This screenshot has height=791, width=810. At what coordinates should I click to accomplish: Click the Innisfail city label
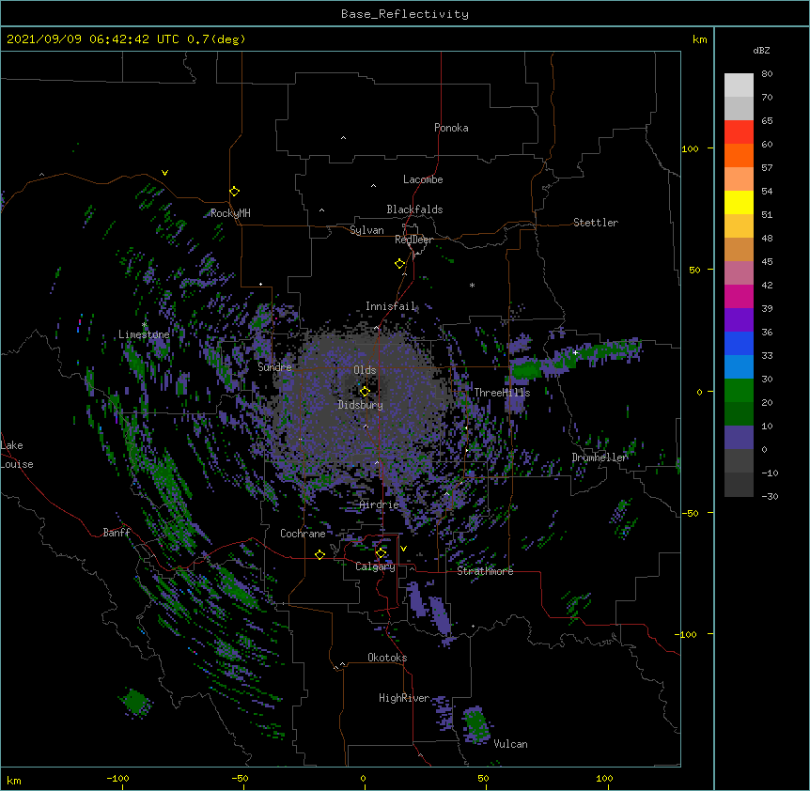pyautogui.click(x=390, y=306)
